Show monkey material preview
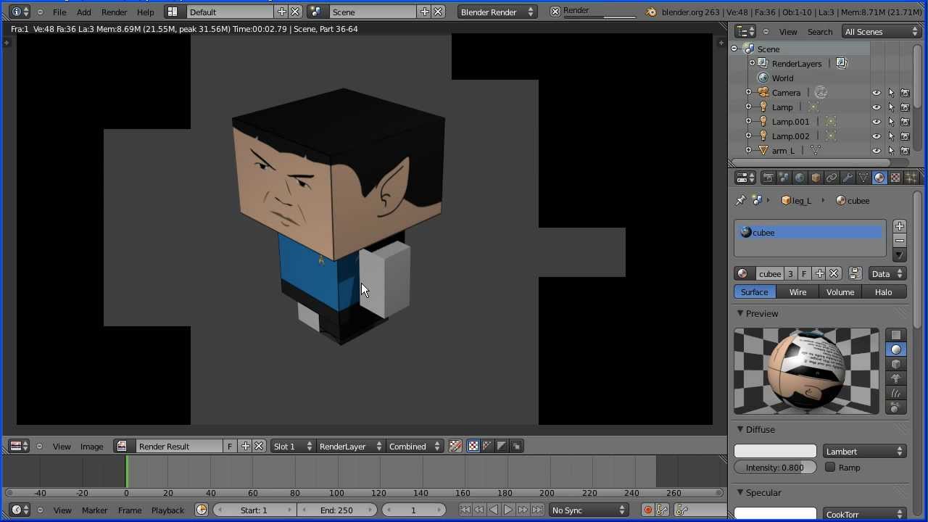 coord(896,378)
